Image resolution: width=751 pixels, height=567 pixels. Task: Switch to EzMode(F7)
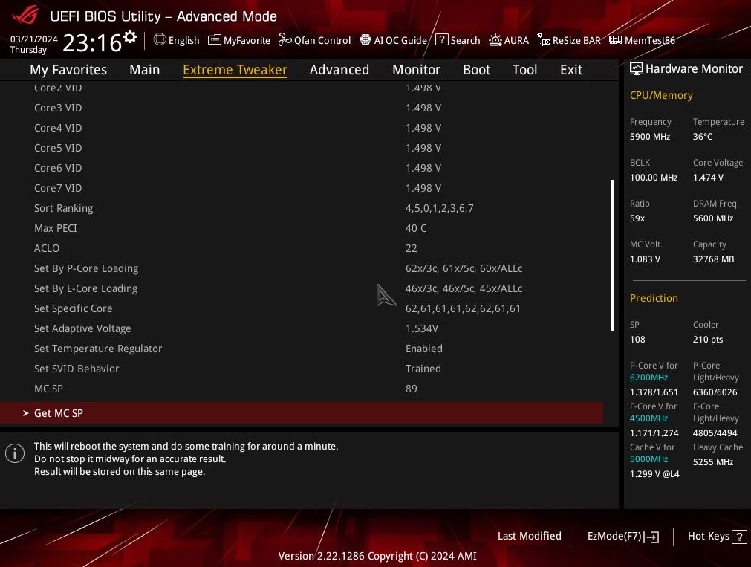(x=623, y=537)
